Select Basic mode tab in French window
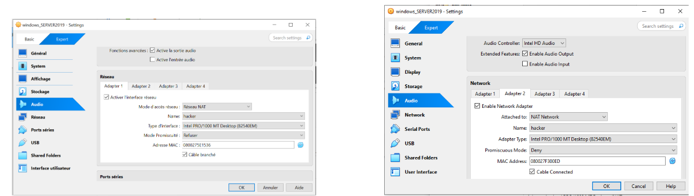 [29, 39]
